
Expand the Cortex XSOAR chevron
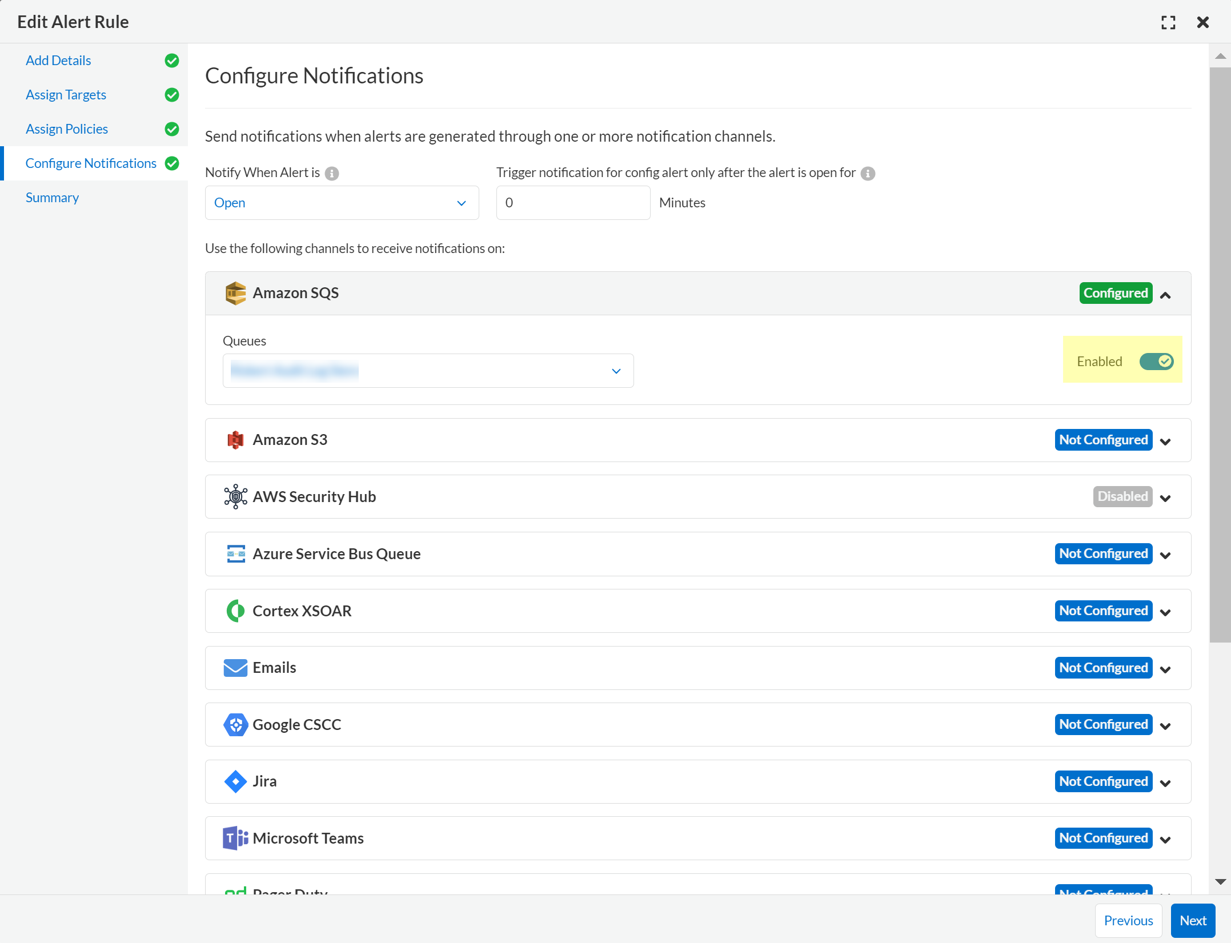[1166, 612]
